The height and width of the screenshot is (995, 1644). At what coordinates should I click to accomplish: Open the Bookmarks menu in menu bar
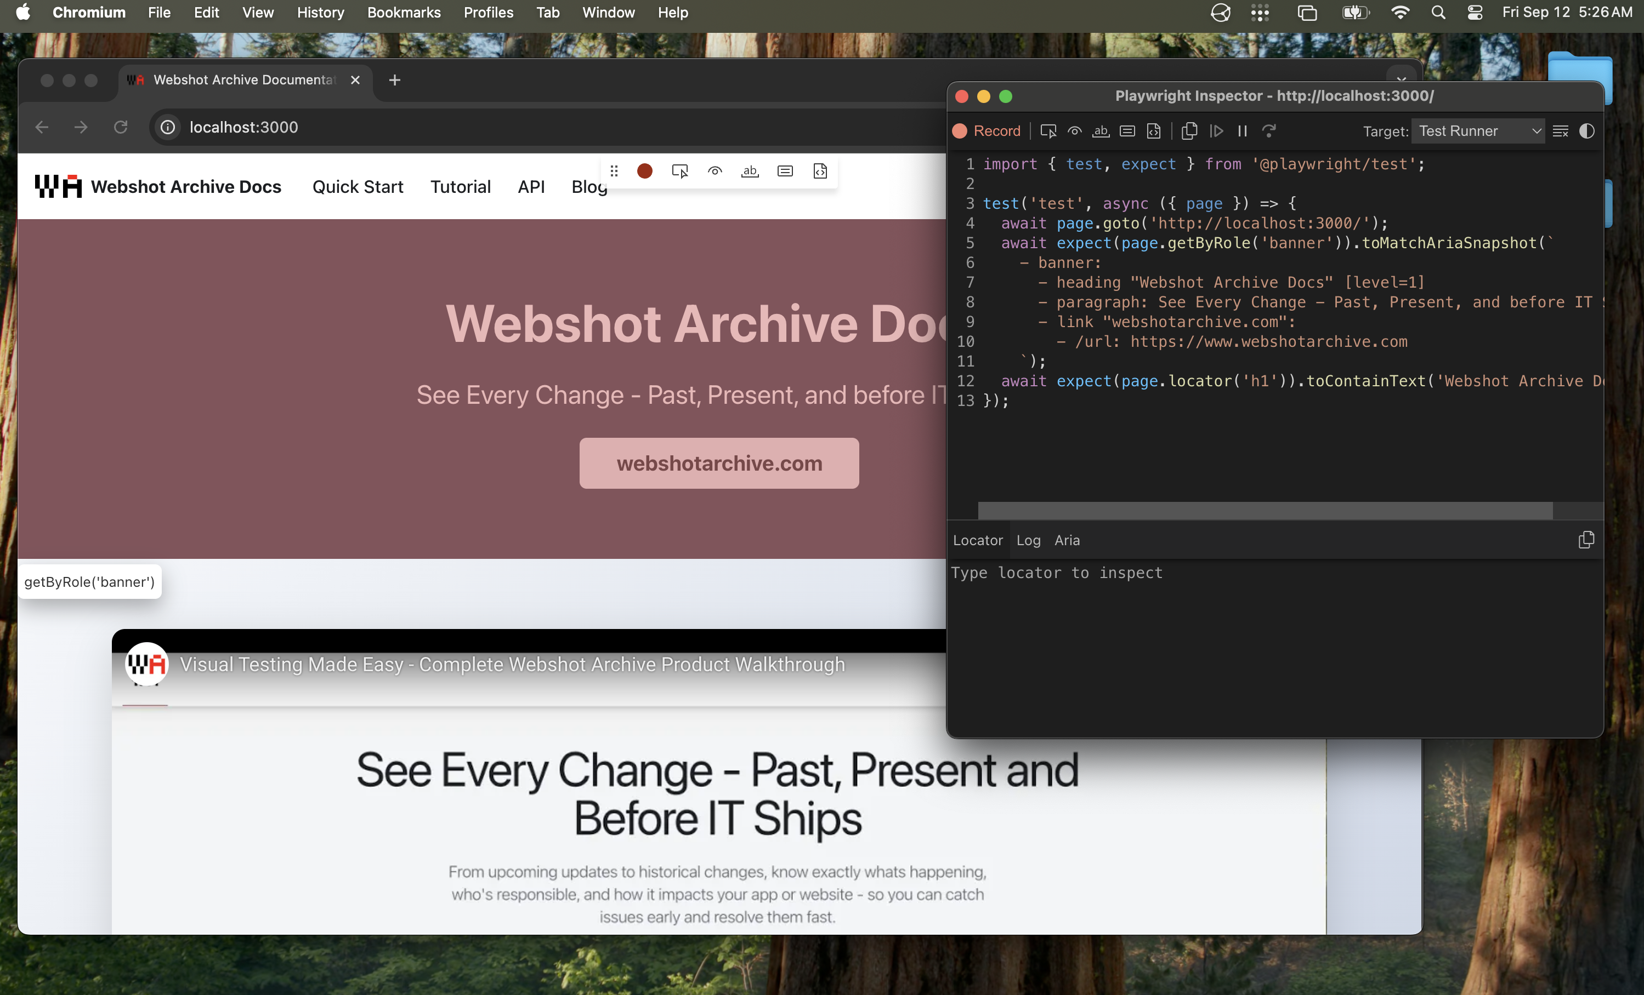404,13
